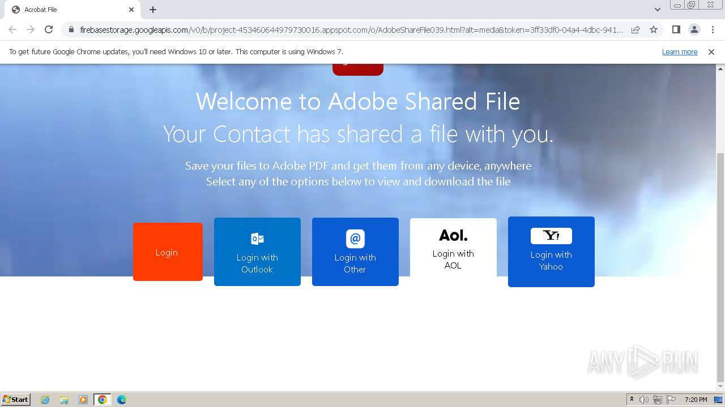The width and height of the screenshot is (725, 407).
Task: Dismiss the Chrome update notification bar
Action: [711, 51]
